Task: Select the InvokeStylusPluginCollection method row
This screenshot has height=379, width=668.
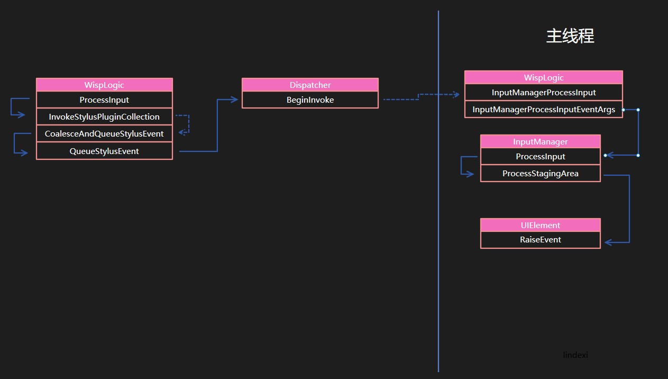Action: 104,117
